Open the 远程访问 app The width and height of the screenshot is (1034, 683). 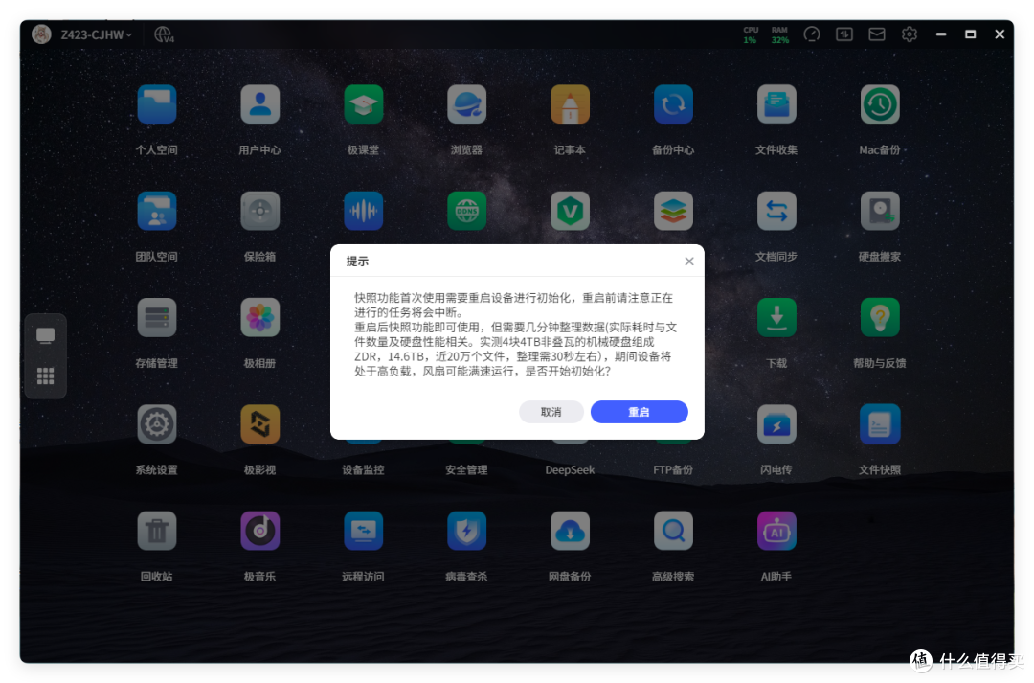click(x=364, y=531)
